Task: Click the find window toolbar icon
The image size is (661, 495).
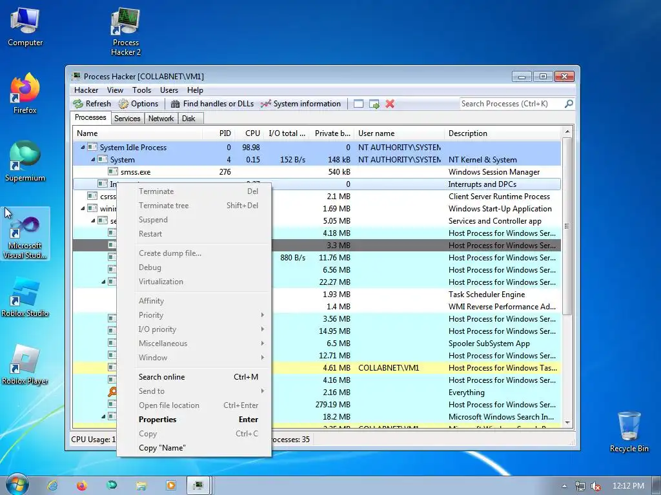Action: 358,104
